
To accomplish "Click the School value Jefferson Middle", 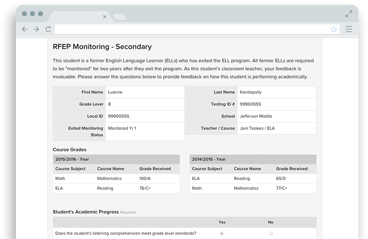I will pos(256,116).
